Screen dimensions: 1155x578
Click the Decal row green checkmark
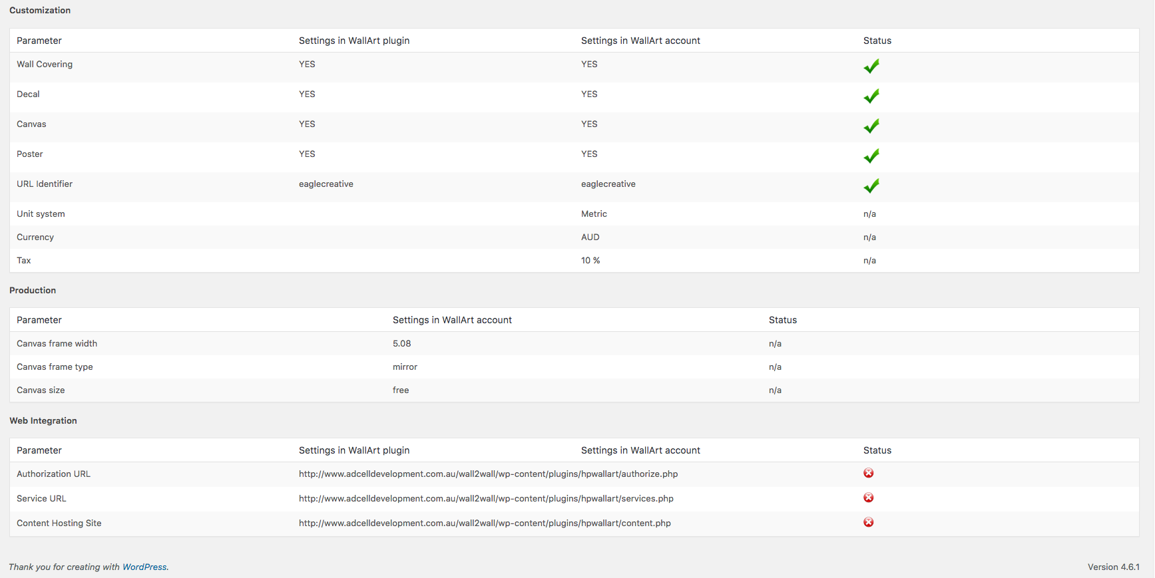tap(871, 96)
